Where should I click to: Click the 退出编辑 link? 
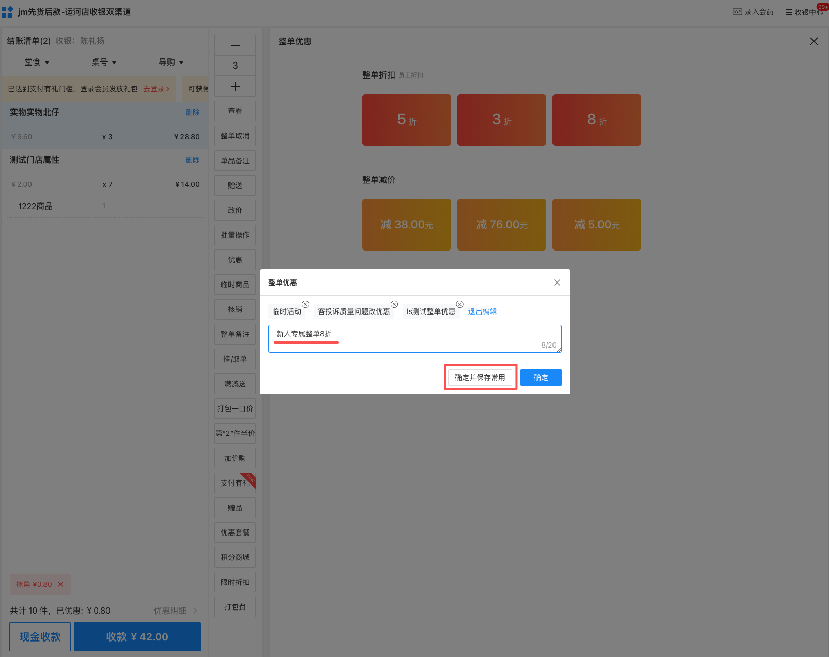coord(482,311)
